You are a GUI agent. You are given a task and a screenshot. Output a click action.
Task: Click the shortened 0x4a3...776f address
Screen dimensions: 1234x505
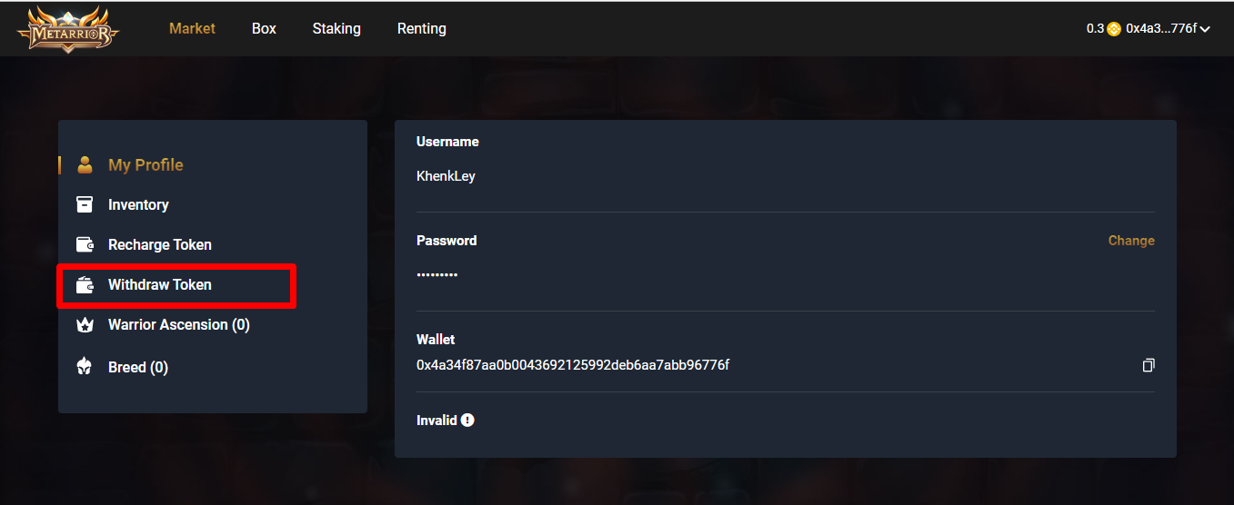tap(1161, 28)
